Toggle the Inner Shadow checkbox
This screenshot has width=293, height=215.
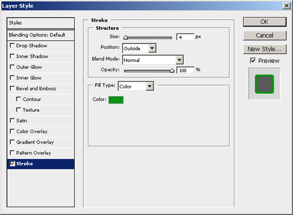pos(12,56)
